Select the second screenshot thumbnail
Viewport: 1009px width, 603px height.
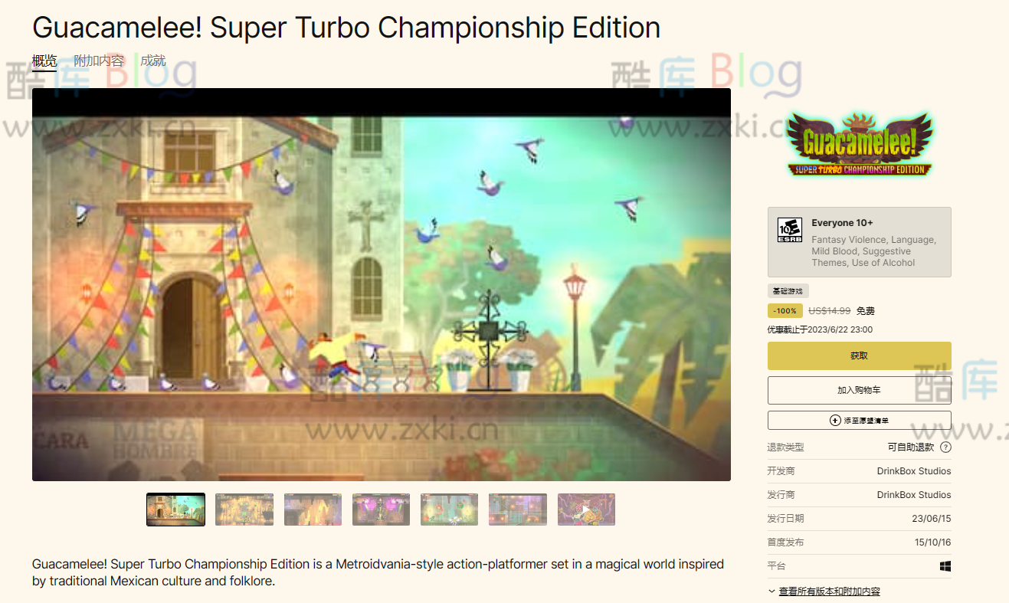(x=244, y=510)
